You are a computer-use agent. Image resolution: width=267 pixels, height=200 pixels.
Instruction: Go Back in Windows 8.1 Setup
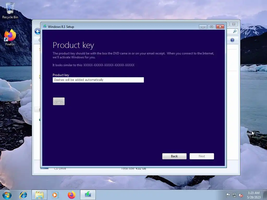pos(174,156)
